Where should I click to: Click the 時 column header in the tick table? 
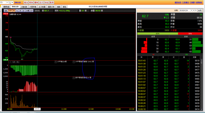click(x=142, y=57)
